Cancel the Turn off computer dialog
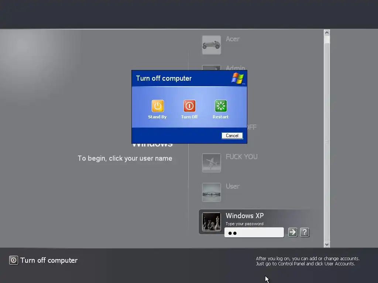This screenshot has height=283, width=378. pos(232,136)
